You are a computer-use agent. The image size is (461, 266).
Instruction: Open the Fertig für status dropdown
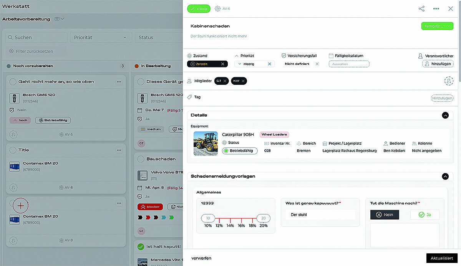tap(437, 26)
